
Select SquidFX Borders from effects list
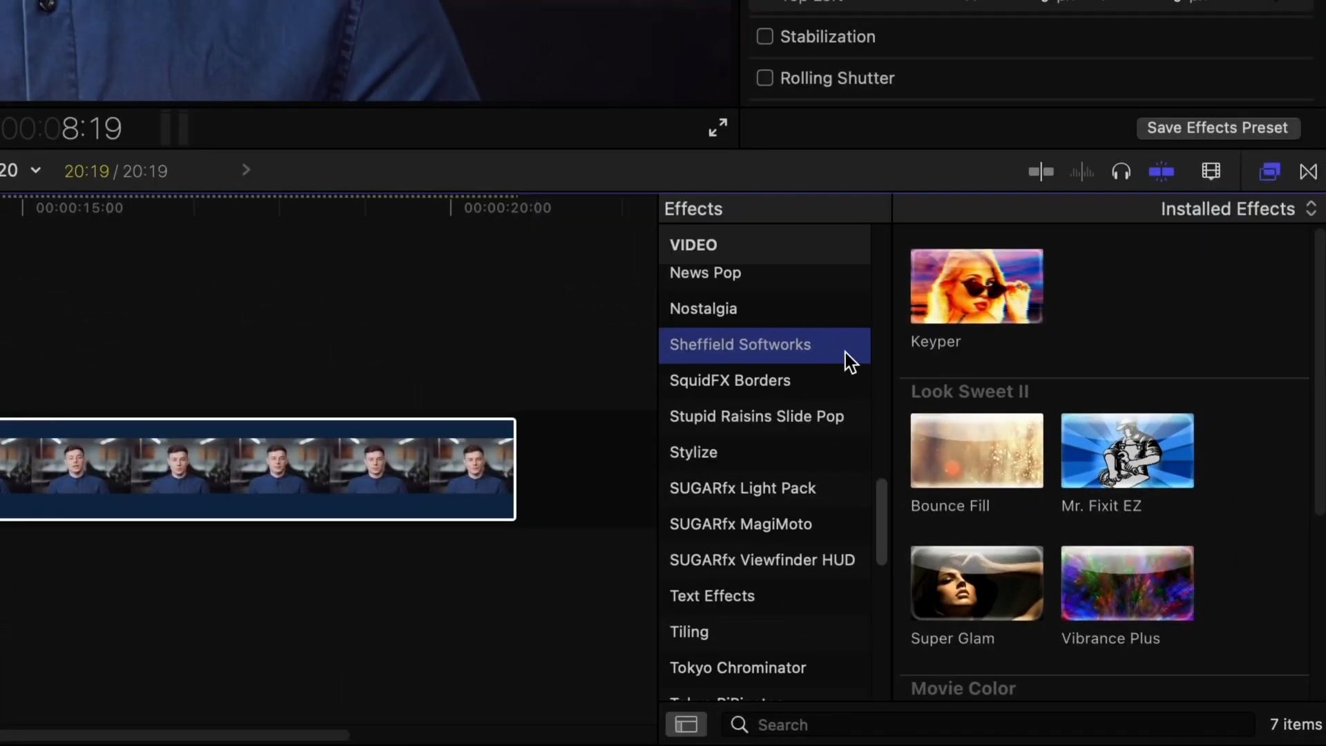(x=729, y=380)
